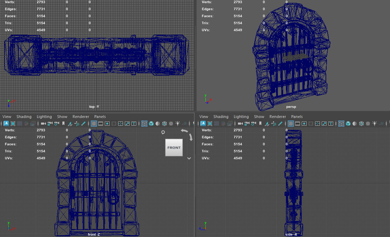This screenshot has width=390, height=237.
Task: Click Smooth Shade All icon in side panel
Action: pyautogui.click(x=348, y=124)
